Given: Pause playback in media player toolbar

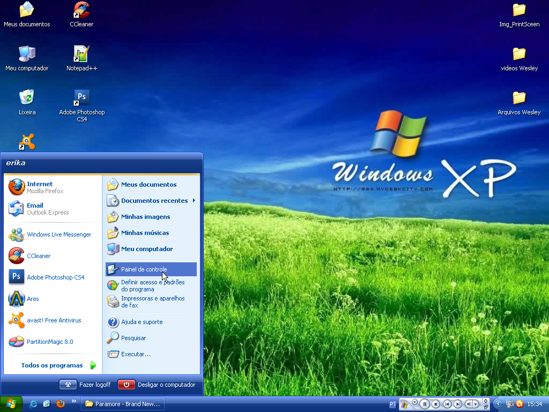Looking at the screenshot, I should [425, 404].
